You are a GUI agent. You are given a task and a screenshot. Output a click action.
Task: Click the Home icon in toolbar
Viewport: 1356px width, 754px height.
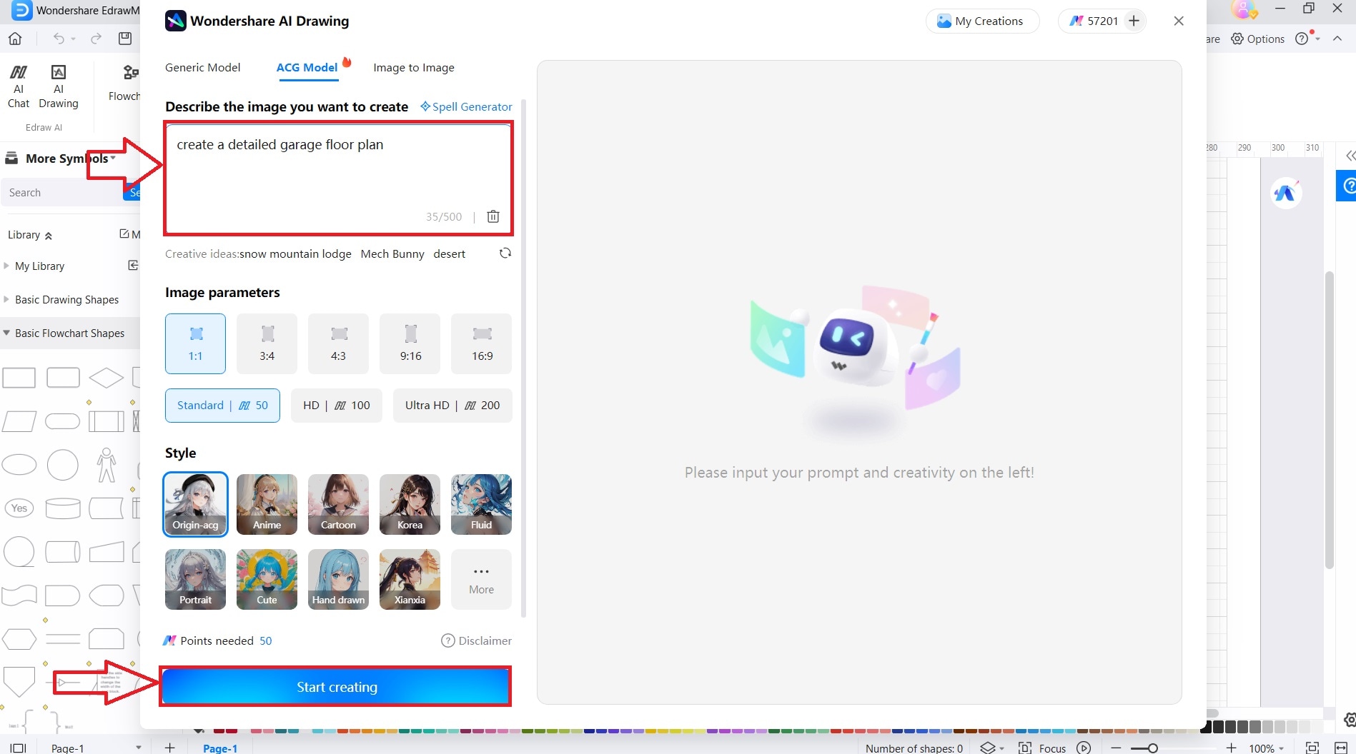tap(15, 39)
